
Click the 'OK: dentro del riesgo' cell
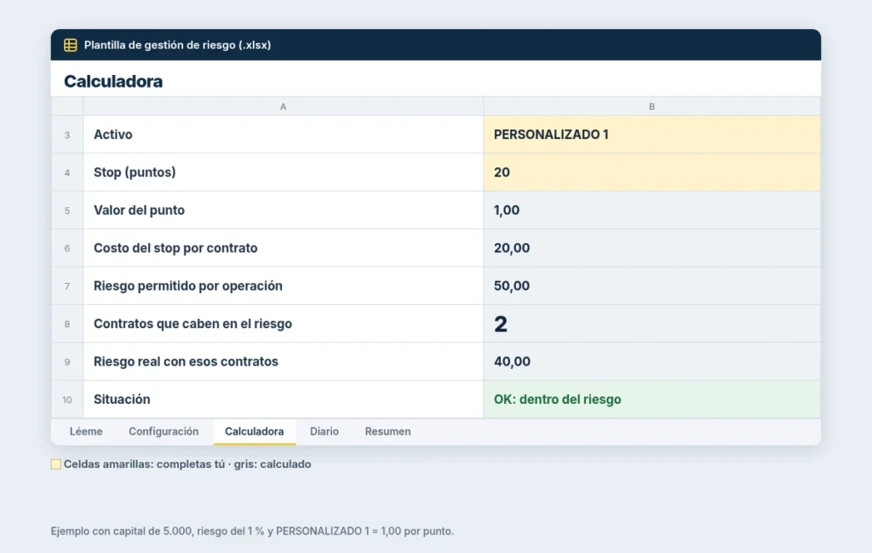[651, 400]
